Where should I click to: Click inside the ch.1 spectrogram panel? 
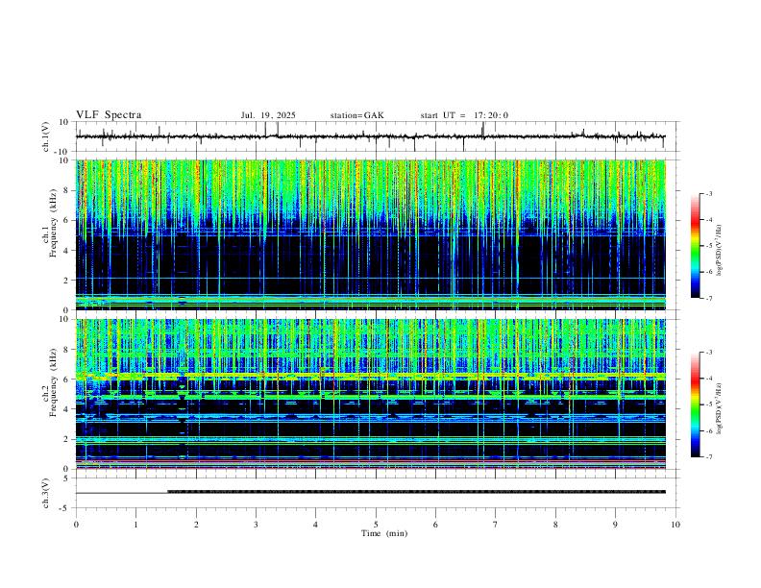371,234
